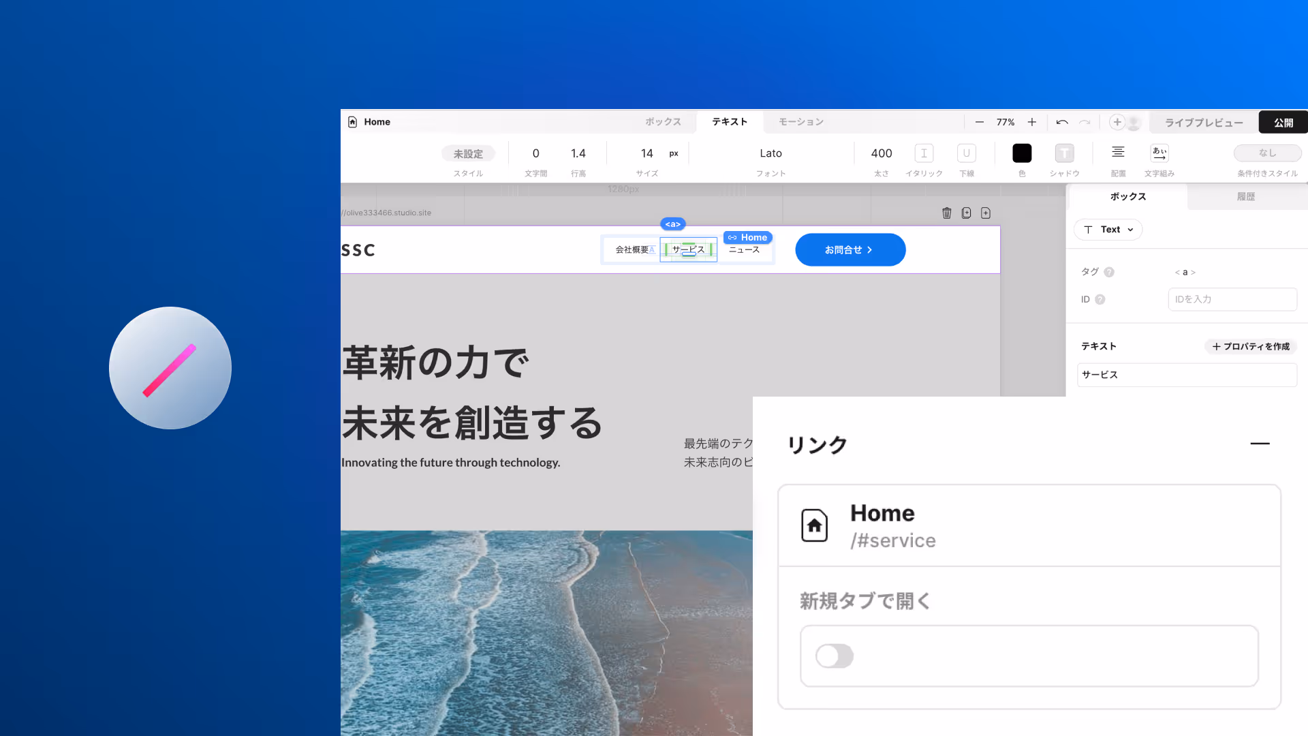Click the zoom out minus icon
This screenshot has height=736, width=1308.
[979, 122]
